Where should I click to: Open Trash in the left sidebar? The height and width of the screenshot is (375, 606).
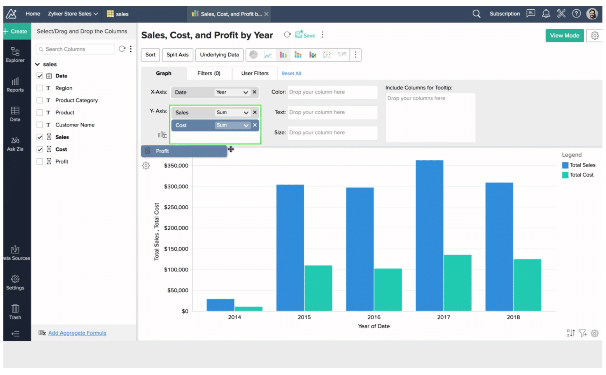(15, 312)
